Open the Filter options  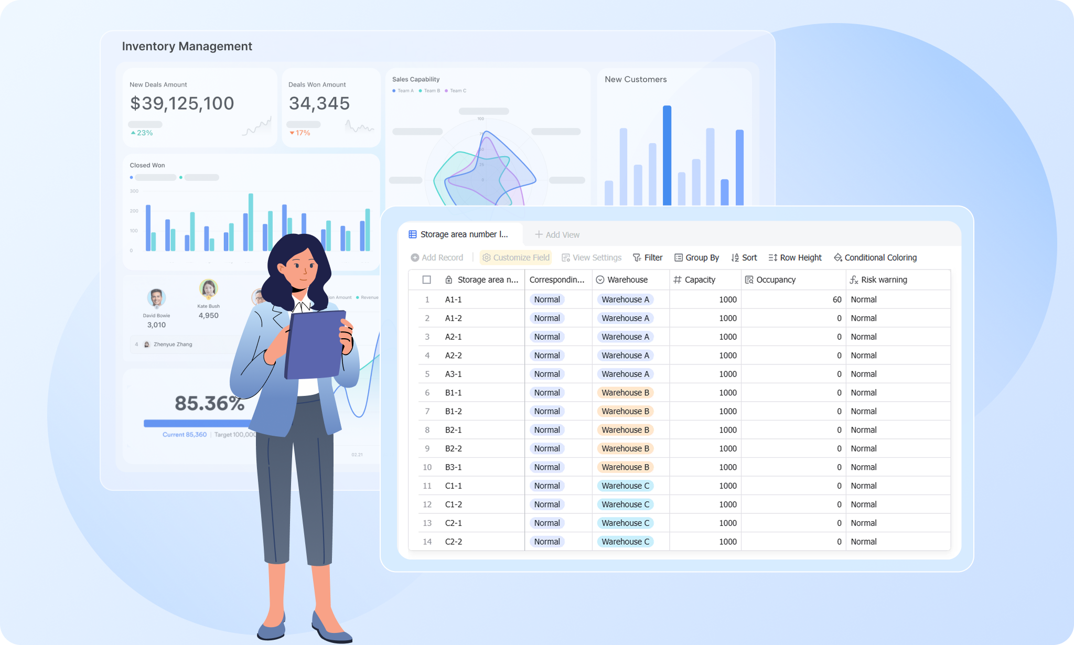[x=648, y=257]
